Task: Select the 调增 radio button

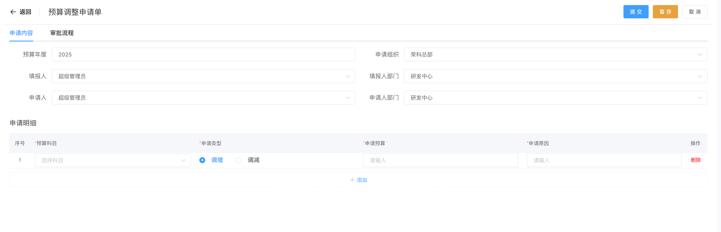Action: [x=202, y=160]
